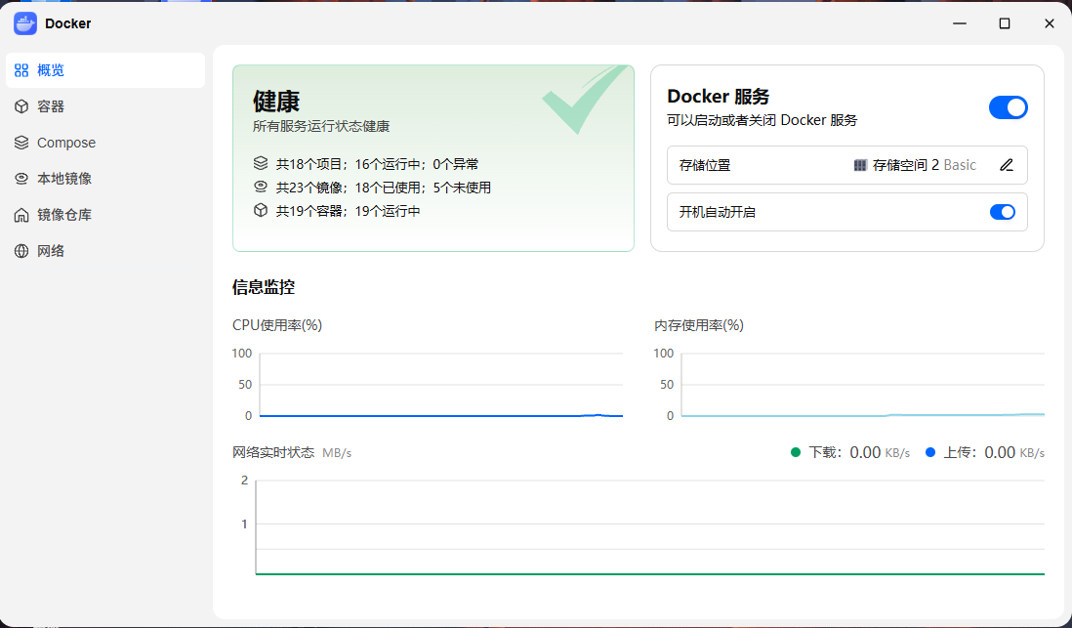Click the 共19个容器；19个运行中 line
The image size is (1072, 628).
tap(348, 211)
